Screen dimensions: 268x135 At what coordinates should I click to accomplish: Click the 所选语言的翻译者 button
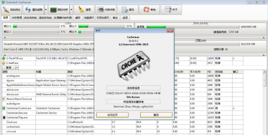pos(133,102)
